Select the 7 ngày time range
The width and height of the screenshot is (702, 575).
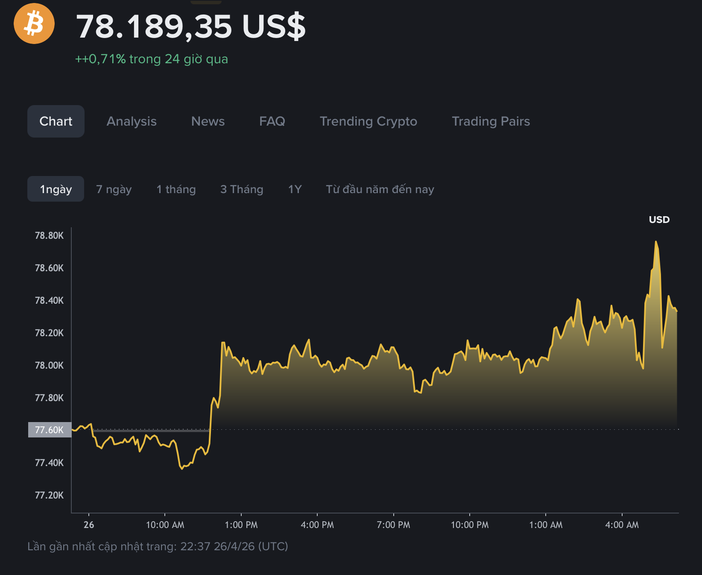[x=114, y=188]
